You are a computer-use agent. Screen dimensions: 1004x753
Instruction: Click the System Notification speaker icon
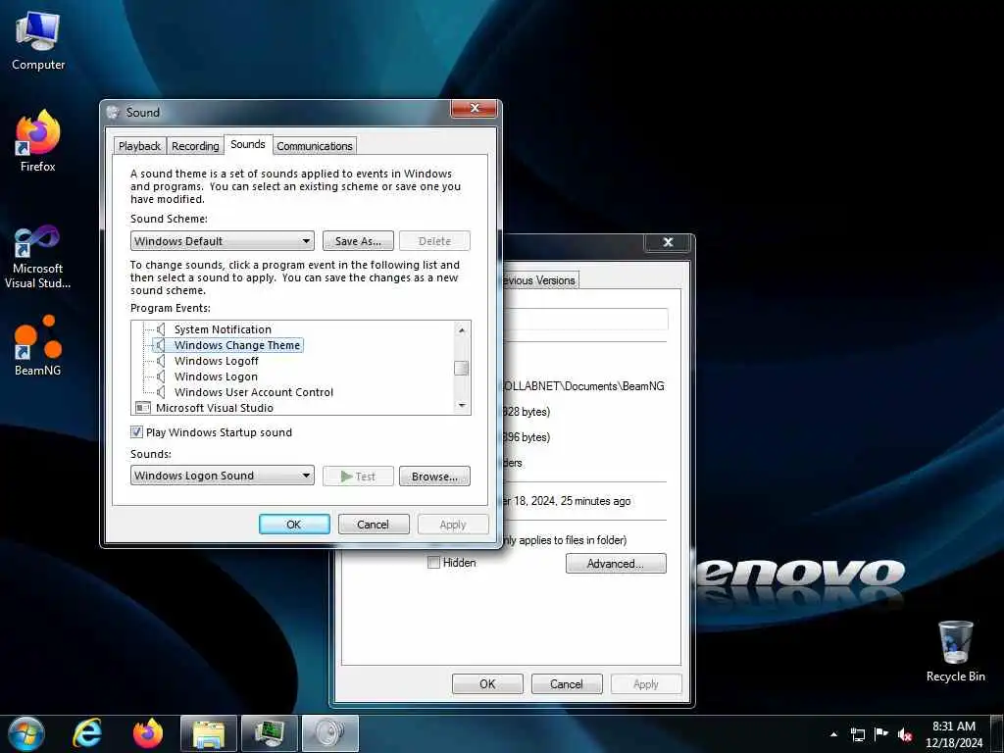point(161,329)
